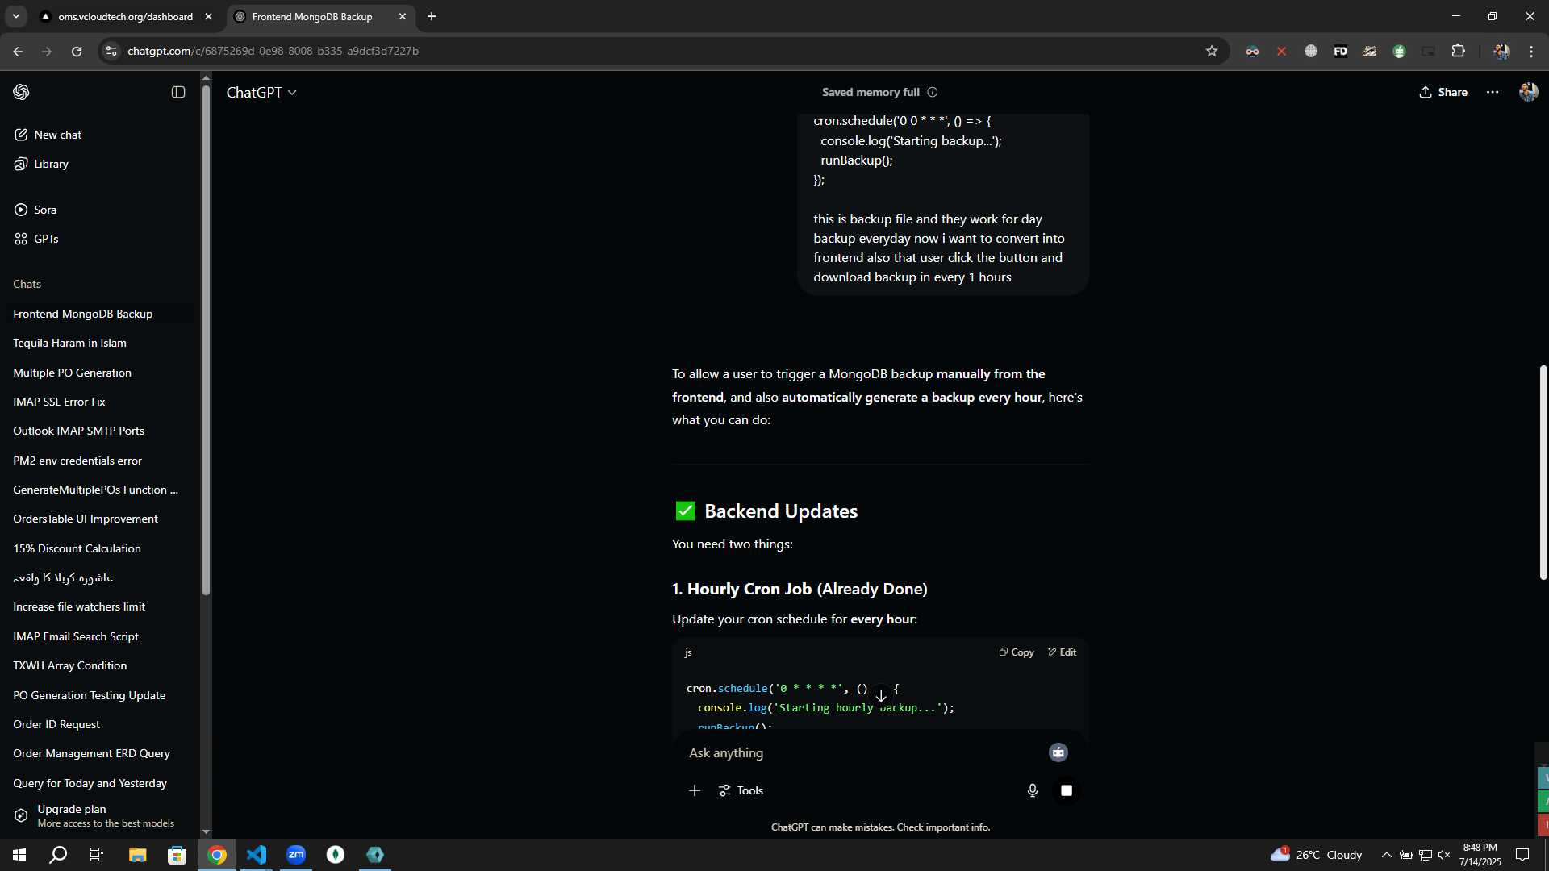Open the Windows Start menu
The width and height of the screenshot is (1549, 871).
pyautogui.click(x=19, y=855)
